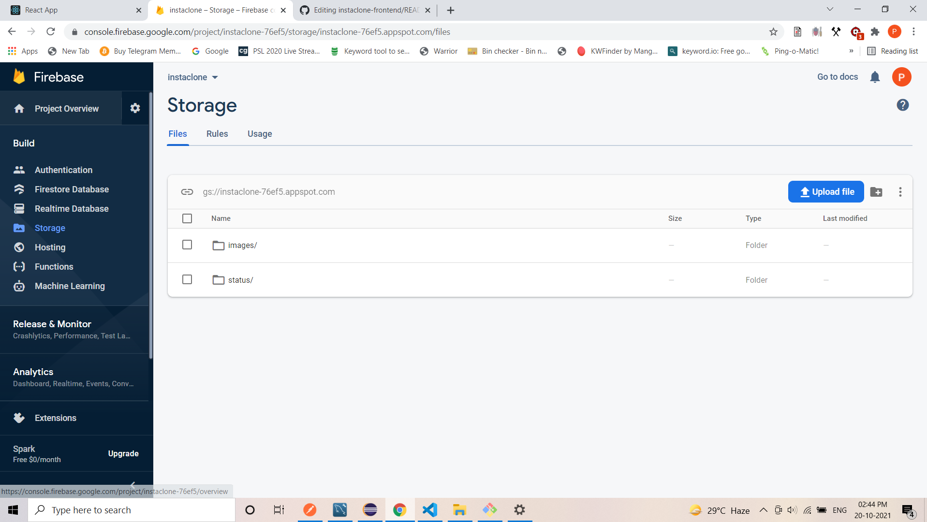927x522 pixels.
Task: Open Firestore Database in sidebar
Action: coord(72,189)
